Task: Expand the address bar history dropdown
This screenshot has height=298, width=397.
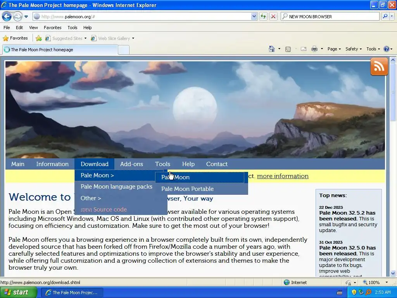Action: pos(254,16)
